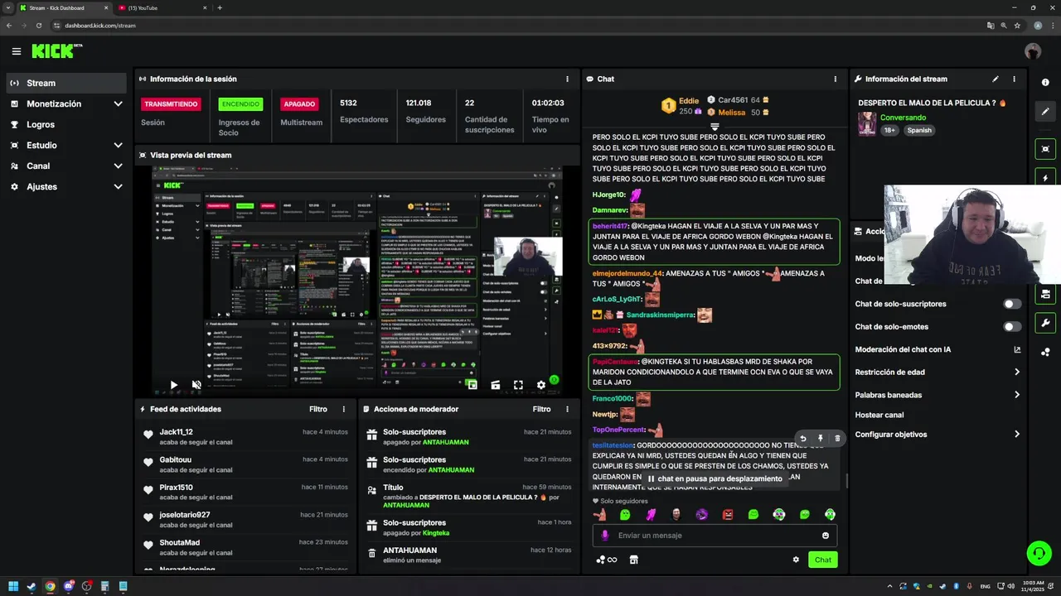This screenshot has width=1061, height=596.
Task: Toggle Chat de solo-suscriptores switch
Action: pos(1012,304)
